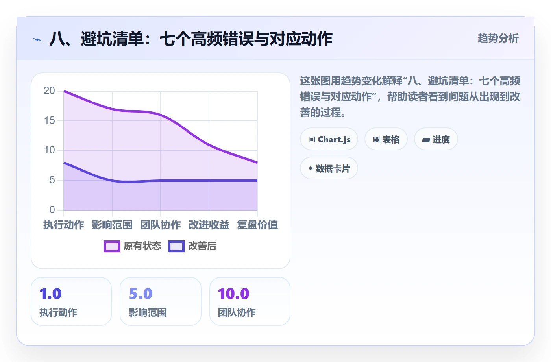The width and height of the screenshot is (551, 362).
Task: Click the 影响范围 caption under 5.0
Action: click(148, 312)
